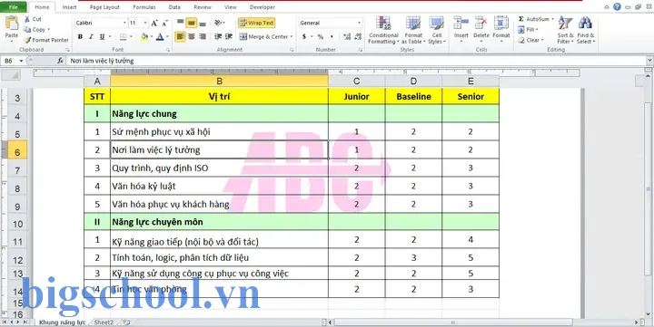Image resolution: width=654 pixels, height=327 pixels.
Task: Open Font dialog box launcher
Action: pos(168,50)
